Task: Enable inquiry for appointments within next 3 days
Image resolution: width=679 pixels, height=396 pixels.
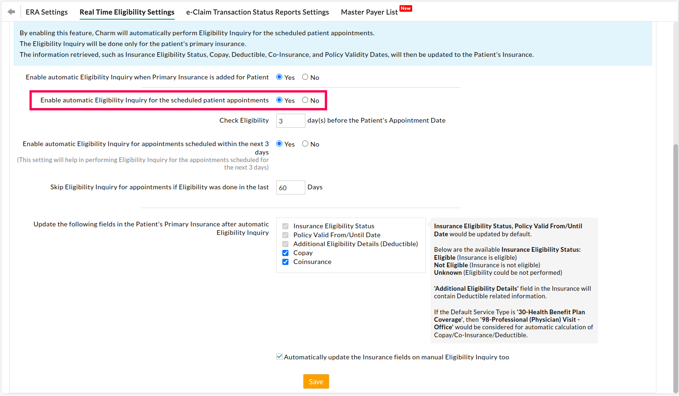Action: coord(280,144)
